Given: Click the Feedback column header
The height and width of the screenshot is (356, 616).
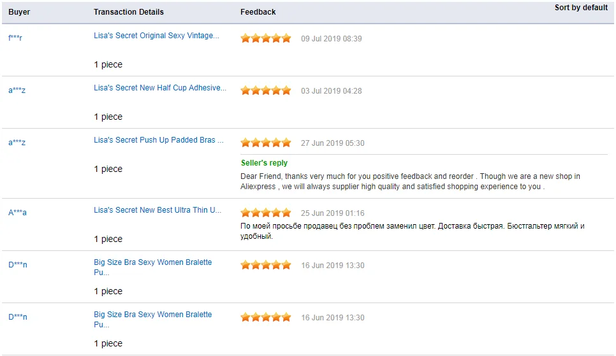Looking at the screenshot, I should click(x=258, y=12).
